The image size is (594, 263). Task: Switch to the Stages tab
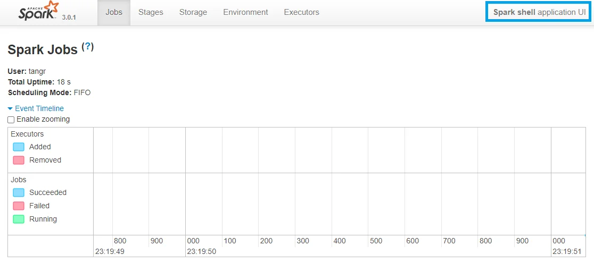click(151, 12)
